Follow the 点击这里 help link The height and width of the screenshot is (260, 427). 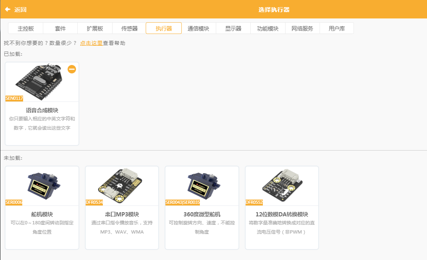point(91,43)
